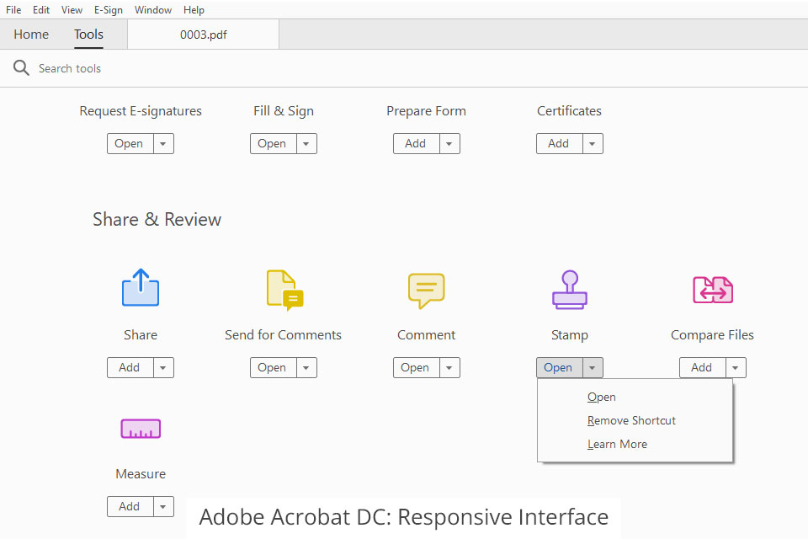Add the Share tool shortcut
The width and height of the screenshot is (808, 539).
tap(130, 368)
